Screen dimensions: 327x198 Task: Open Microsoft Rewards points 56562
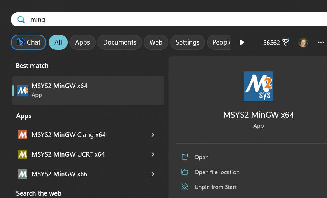pyautogui.click(x=276, y=43)
